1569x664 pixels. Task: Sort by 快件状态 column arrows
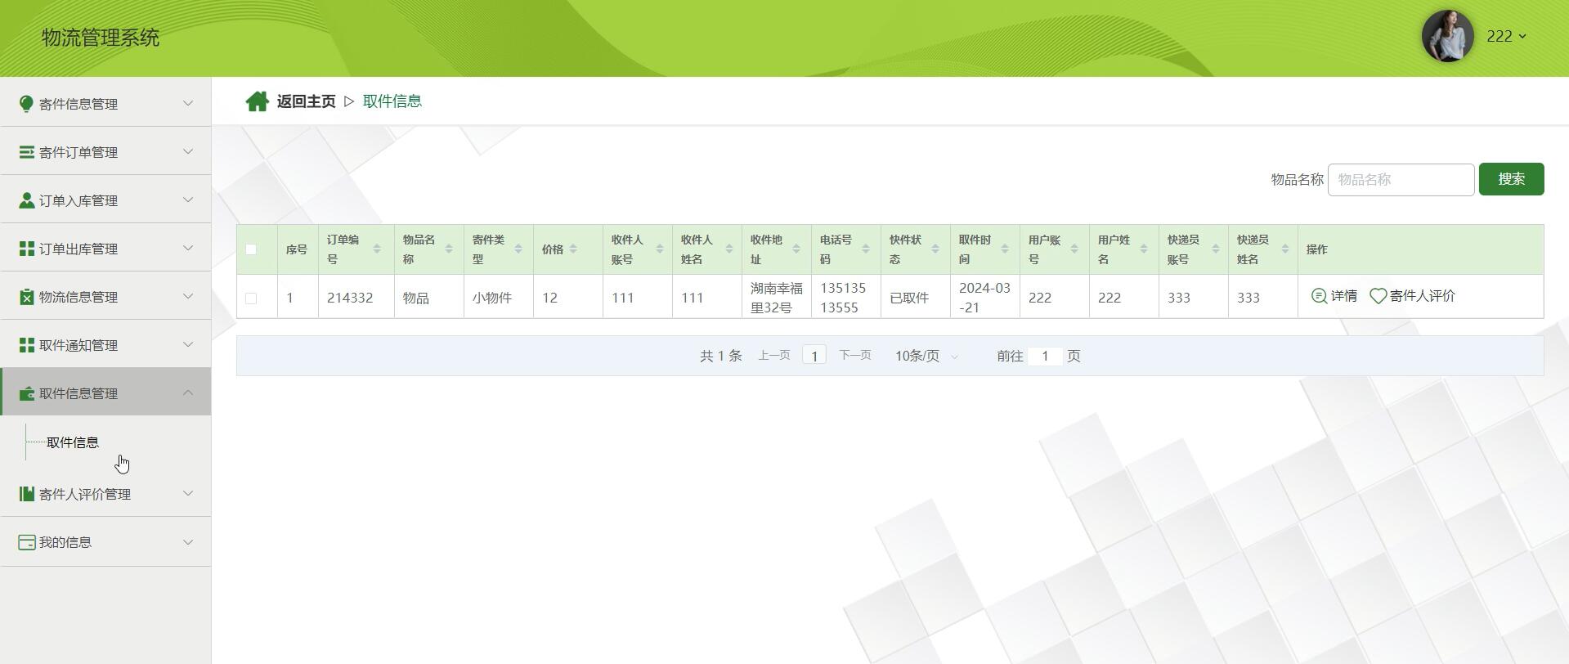click(x=935, y=249)
